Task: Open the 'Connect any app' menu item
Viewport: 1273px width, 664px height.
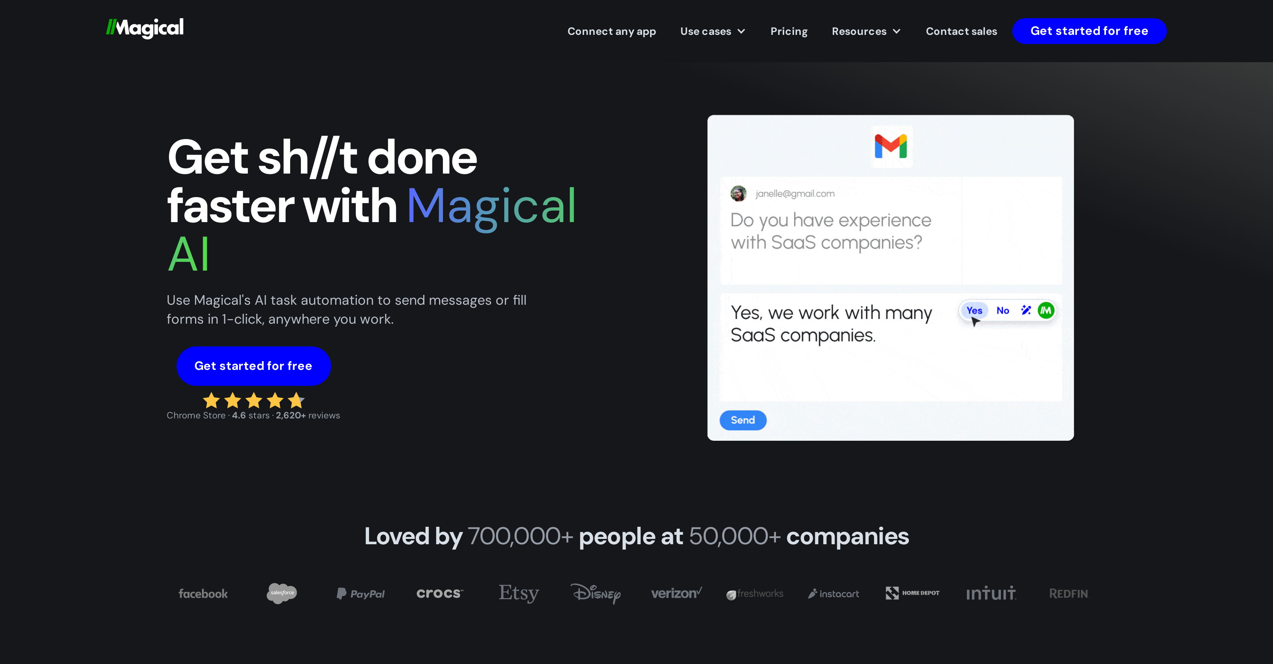Action: point(612,30)
